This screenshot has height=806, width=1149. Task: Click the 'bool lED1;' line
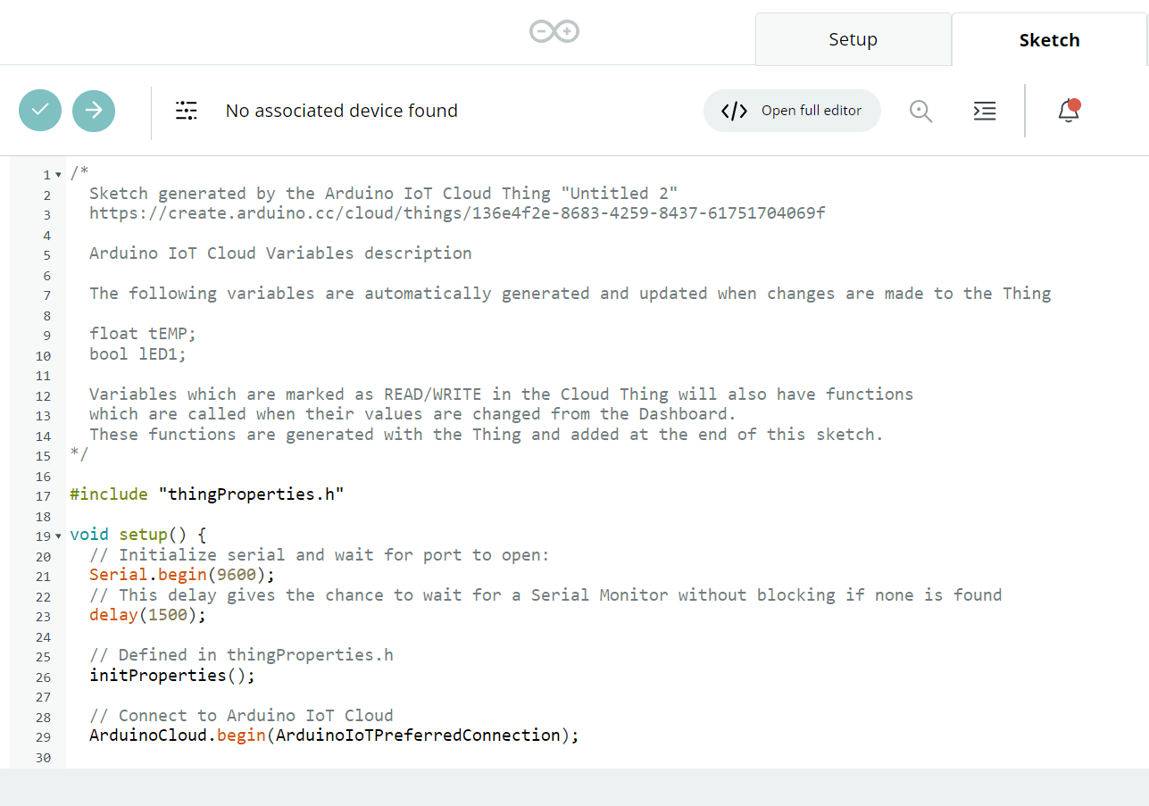point(137,354)
